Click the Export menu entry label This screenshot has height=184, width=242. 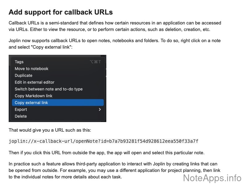tap(21, 110)
